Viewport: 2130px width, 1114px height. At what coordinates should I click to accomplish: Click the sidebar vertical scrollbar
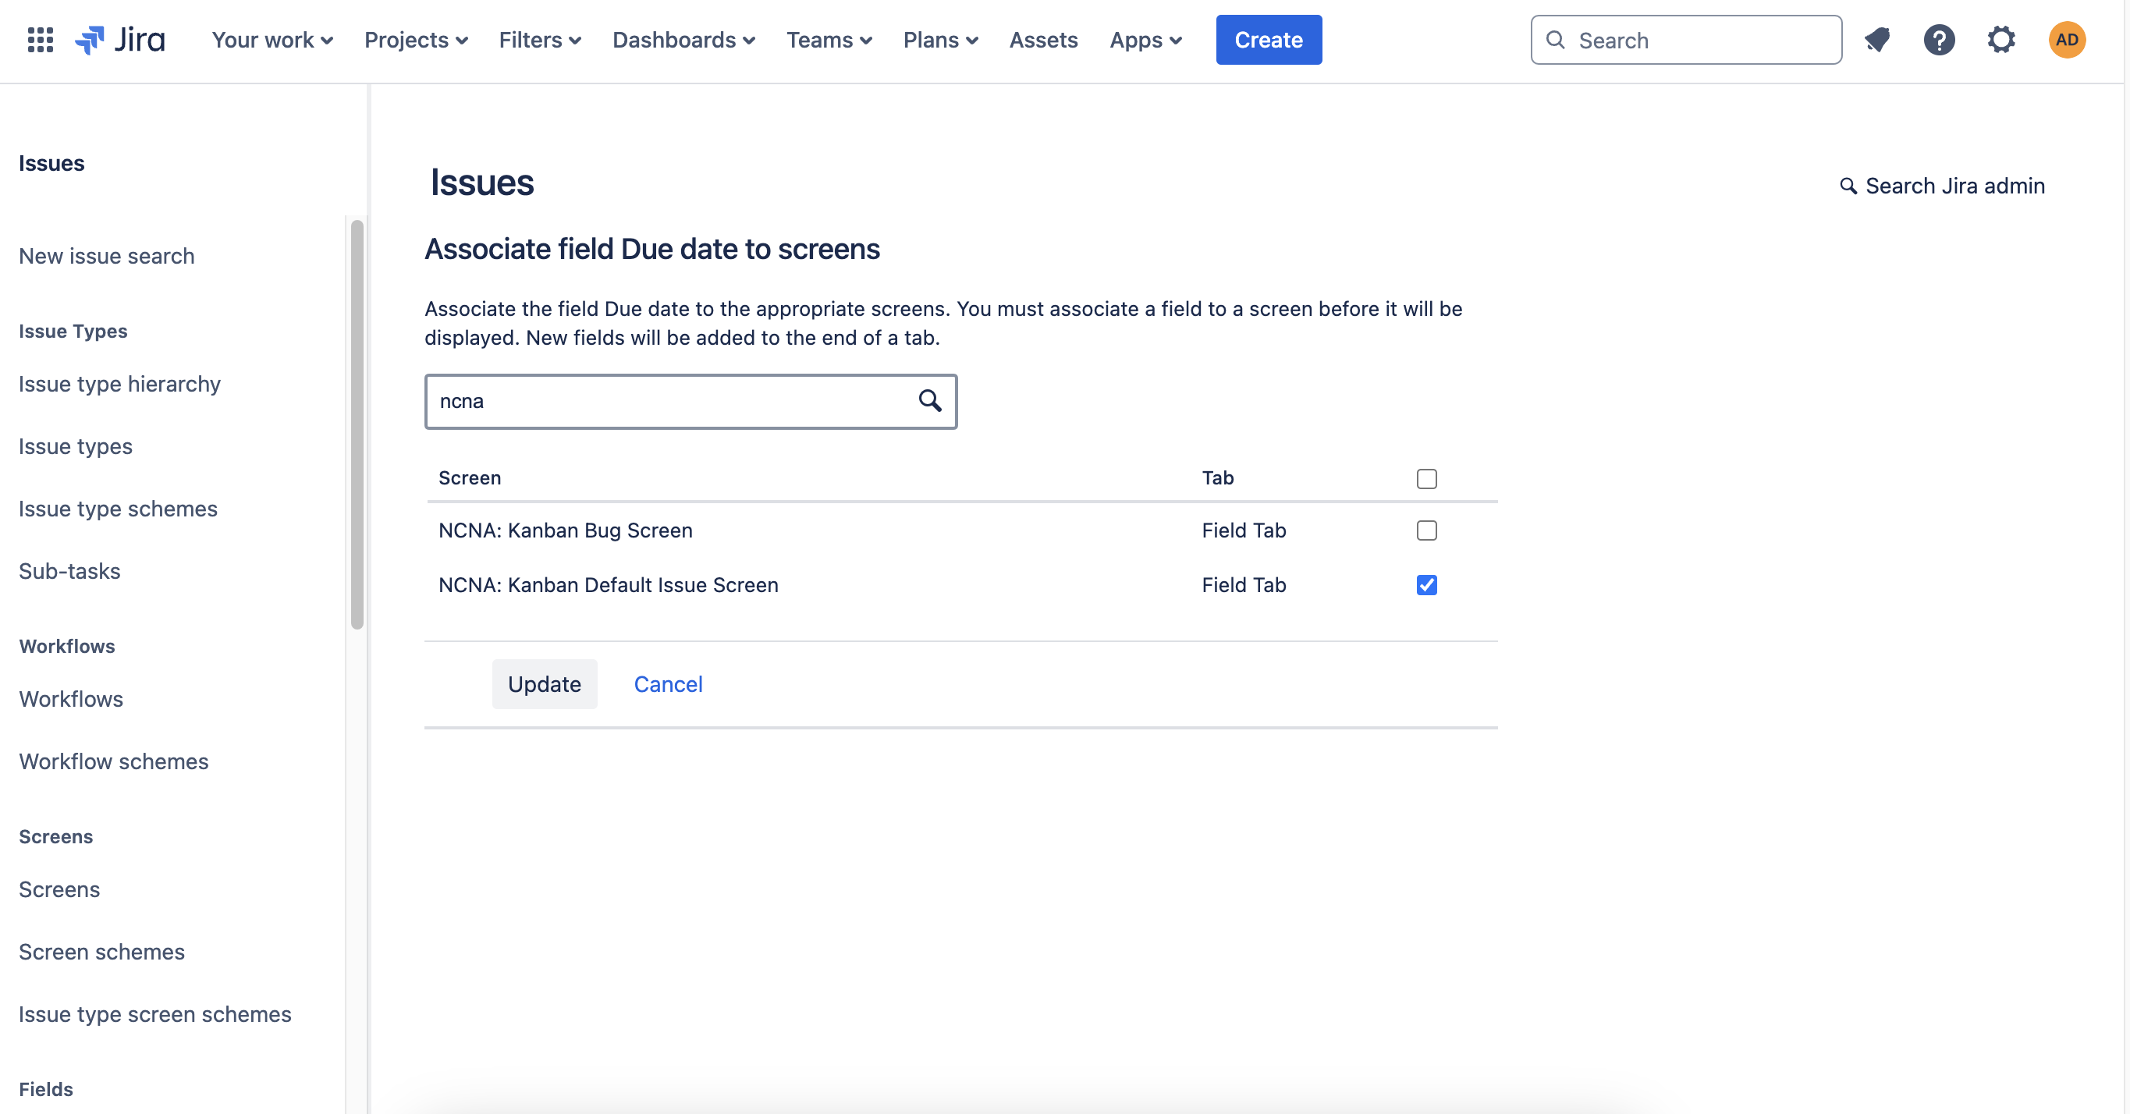[x=357, y=424]
